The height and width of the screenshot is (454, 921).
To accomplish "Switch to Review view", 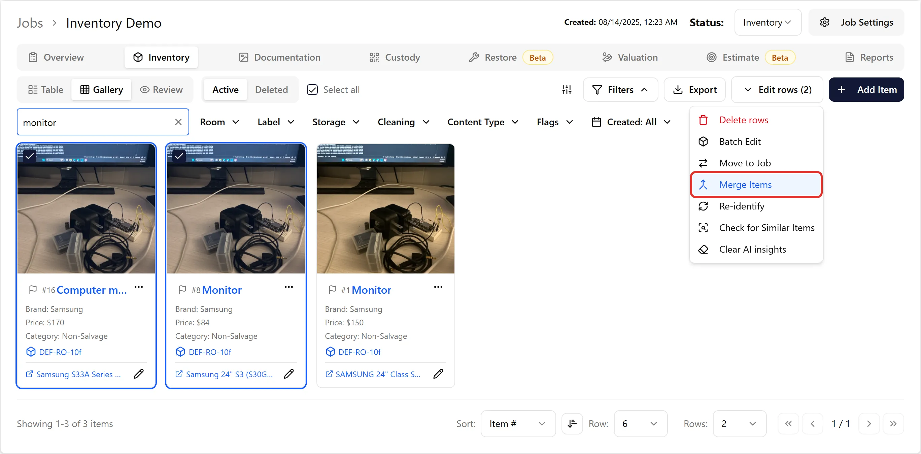I will (x=161, y=90).
